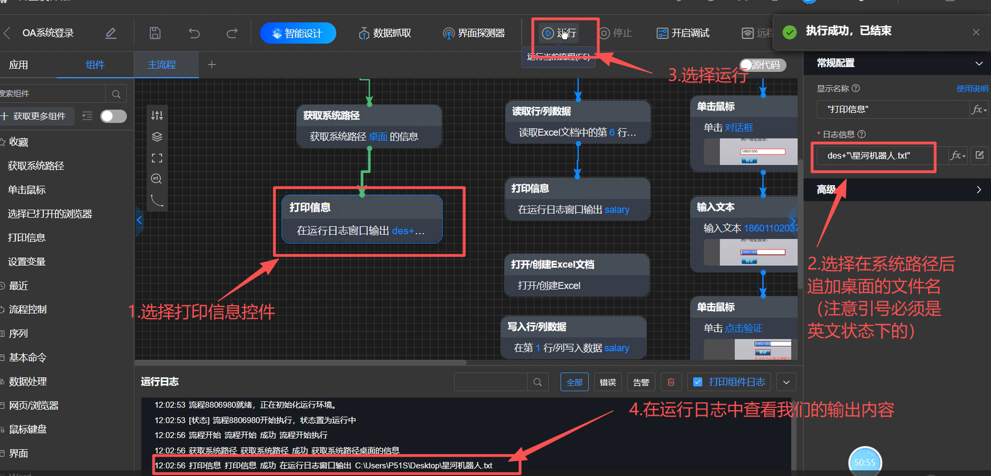
Task: Open the dropdown arrow beside 打印组件日志
Action: pos(786,382)
